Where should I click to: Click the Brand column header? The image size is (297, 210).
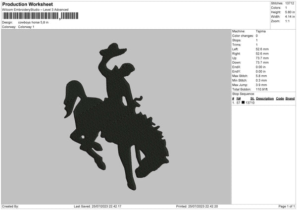[290, 99]
